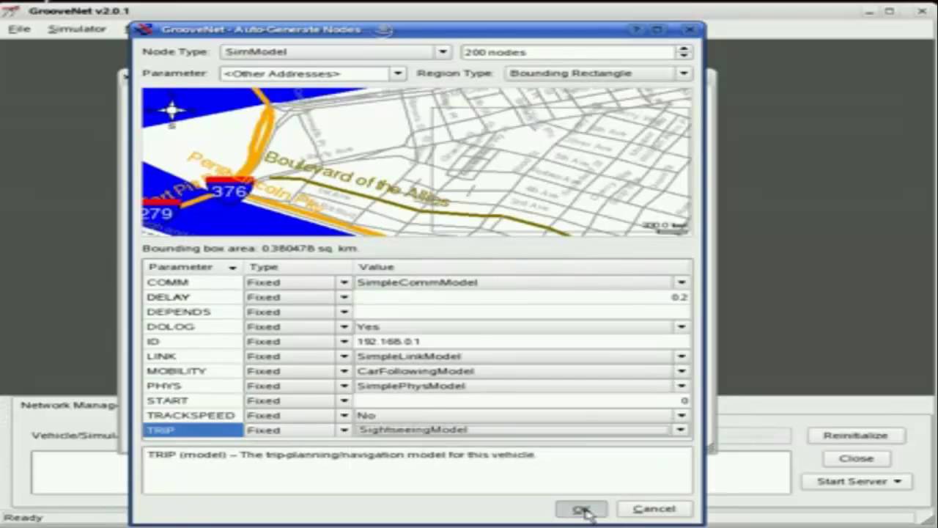Click the Value column header

click(x=522, y=267)
